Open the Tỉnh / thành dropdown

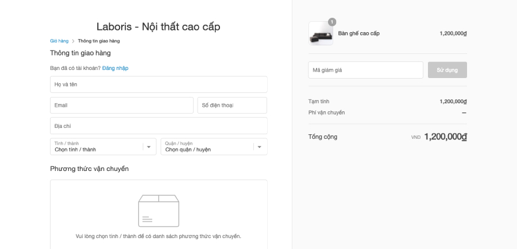[x=103, y=146]
